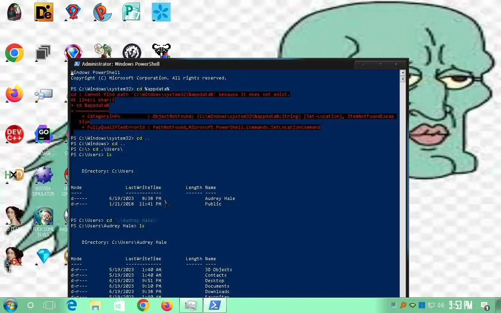Open the Adobe Dimension 'De' desktop icon
The width and height of the screenshot is (501, 313).
point(43,13)
